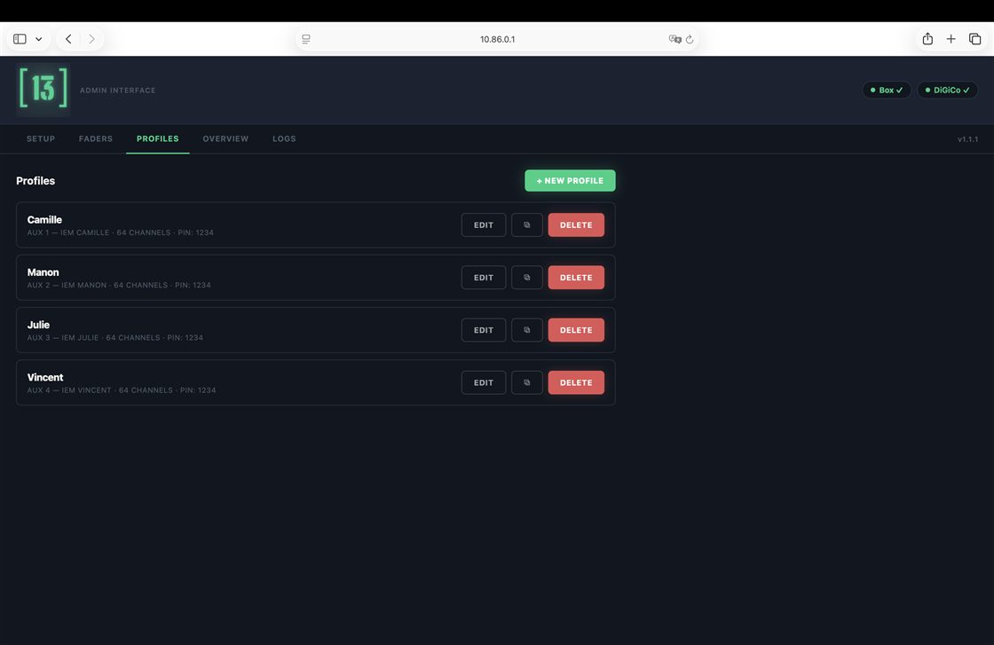994x645 pixels.
Task: Select the Profiles tab
Action: 158,138
